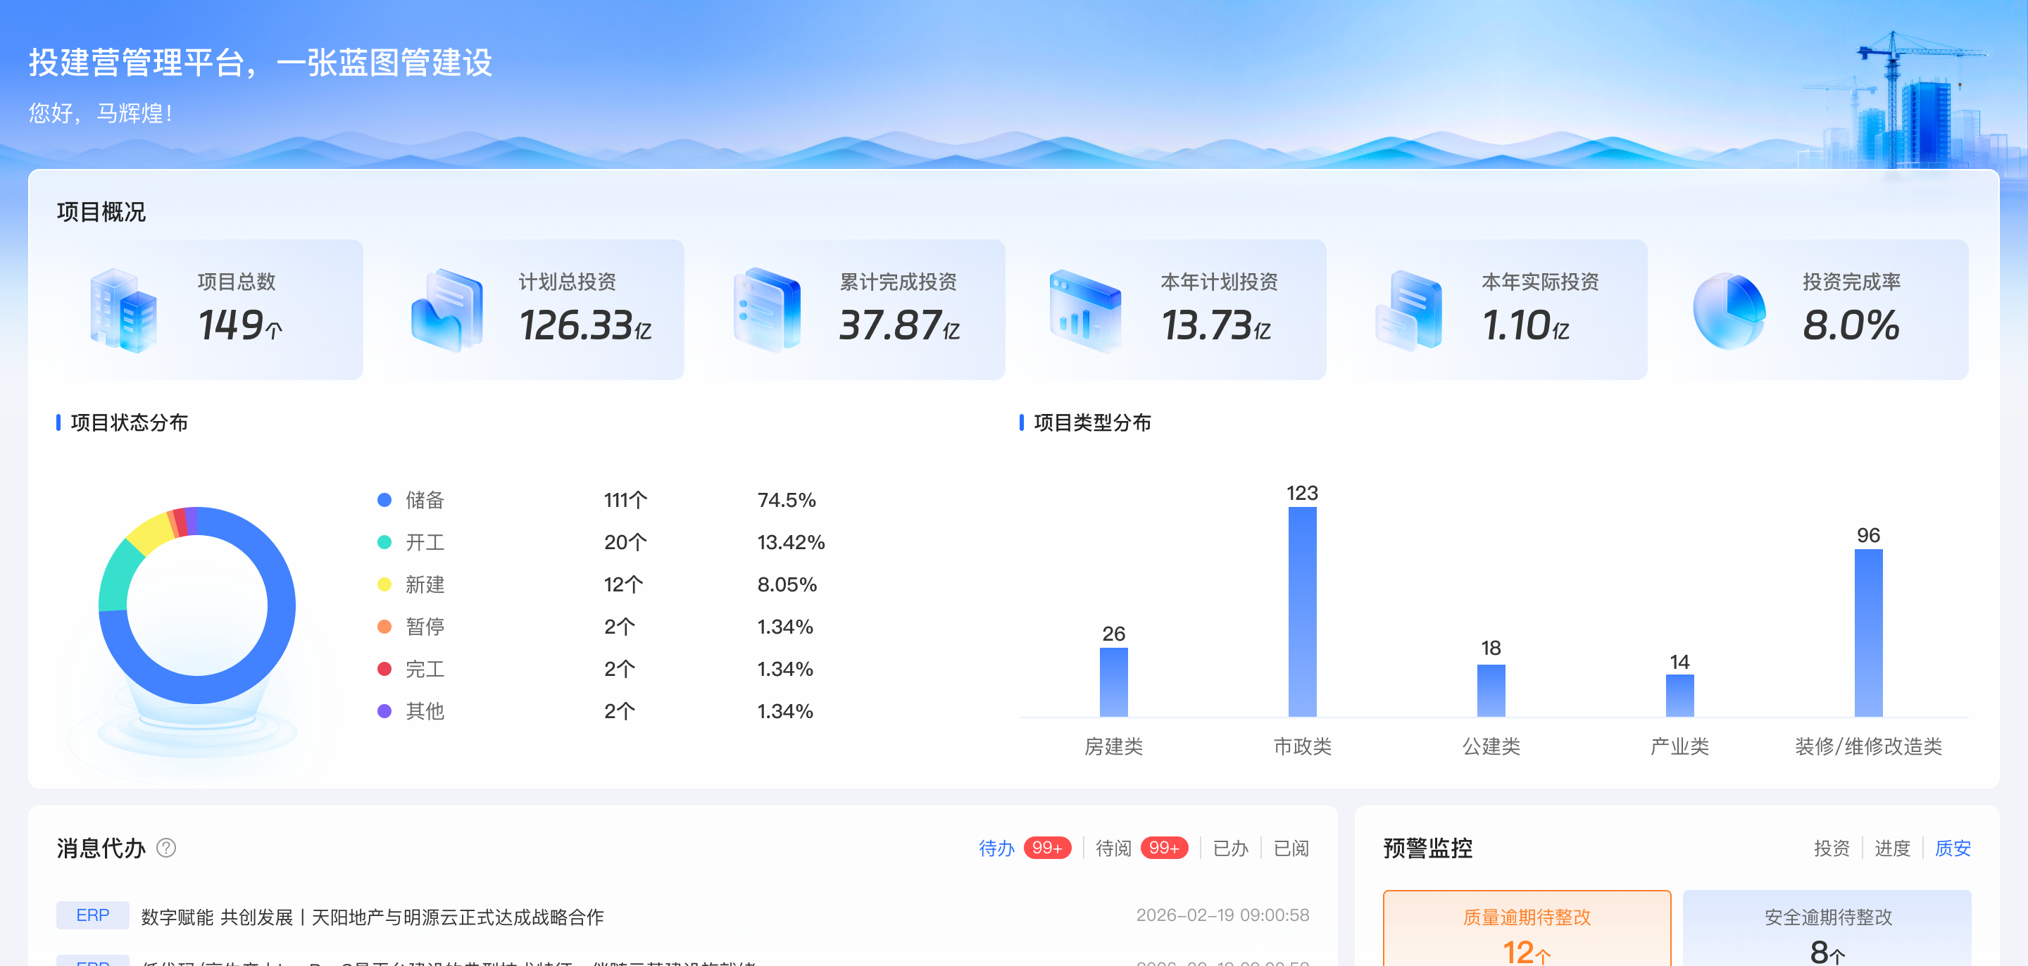Viewport: 2028px width, 966px height.
Task: Click the teal 开工 legend dot
Action: (384, 542)
